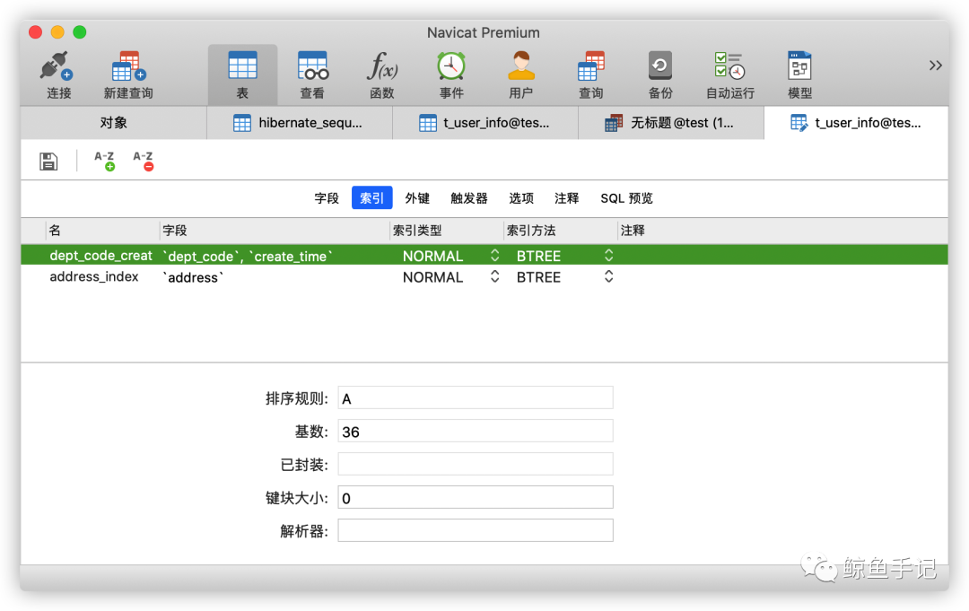Open index type dropdown for dept_code_creat row
Viewport: 969px width, 611px height.
495,255
